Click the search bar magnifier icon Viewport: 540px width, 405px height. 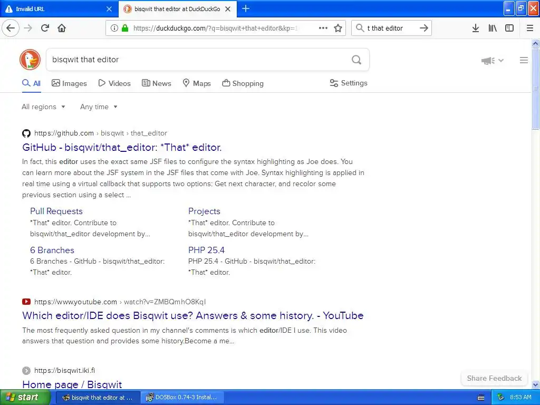[360, 28]
